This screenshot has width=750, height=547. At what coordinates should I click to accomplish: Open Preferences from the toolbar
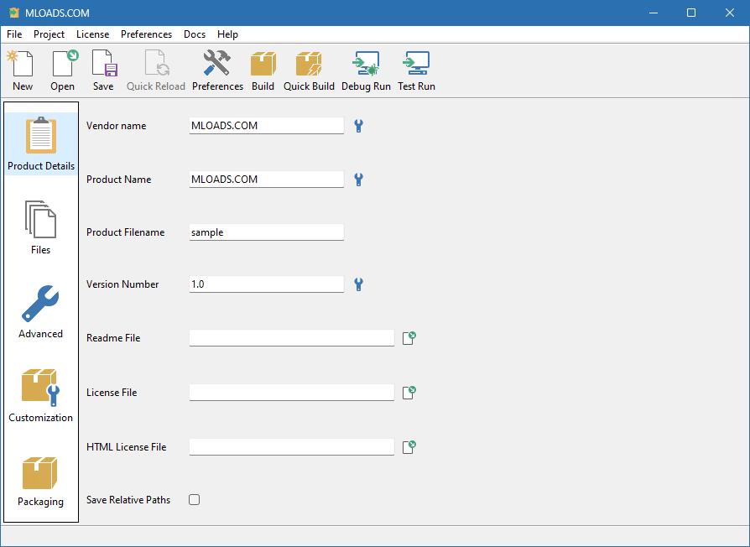[217, 70]
